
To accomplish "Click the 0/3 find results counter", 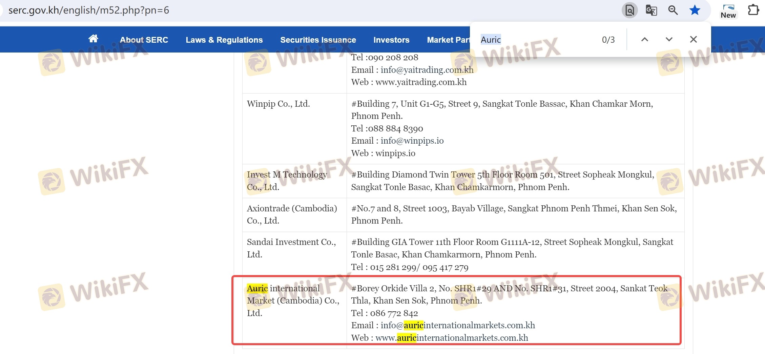I will (x=608, y=40).
